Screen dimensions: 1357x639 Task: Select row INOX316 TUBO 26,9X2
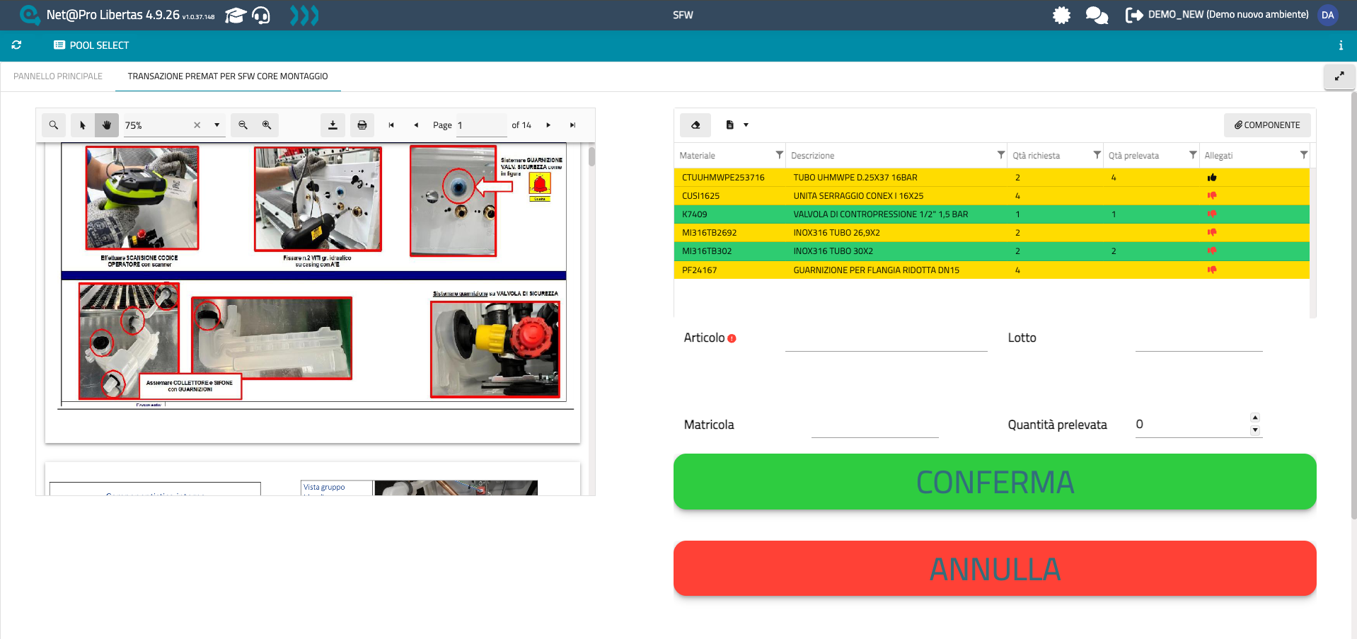pyautogui.click(x=991, y=233)
